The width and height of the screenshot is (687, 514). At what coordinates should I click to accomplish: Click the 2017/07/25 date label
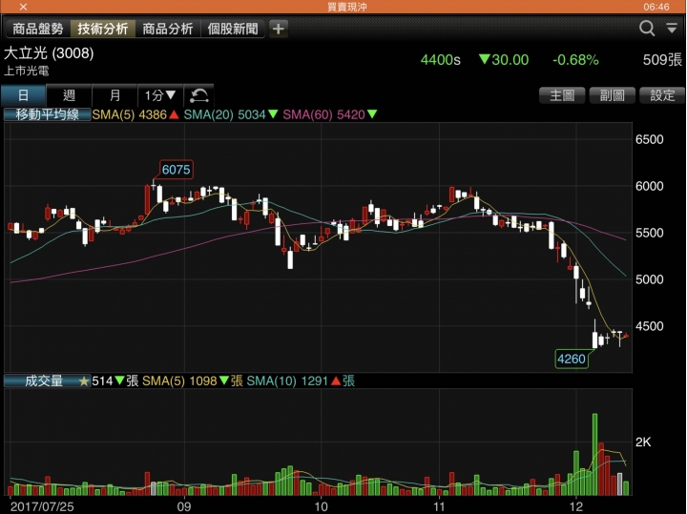pyautogui.click(x=42, y=506)
